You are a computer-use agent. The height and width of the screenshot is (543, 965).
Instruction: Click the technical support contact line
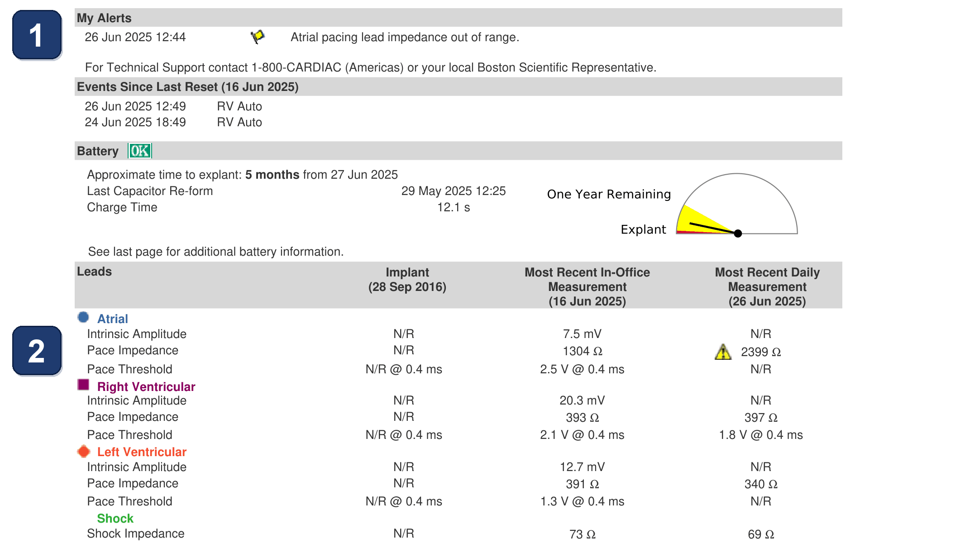(x=371, y=67)
